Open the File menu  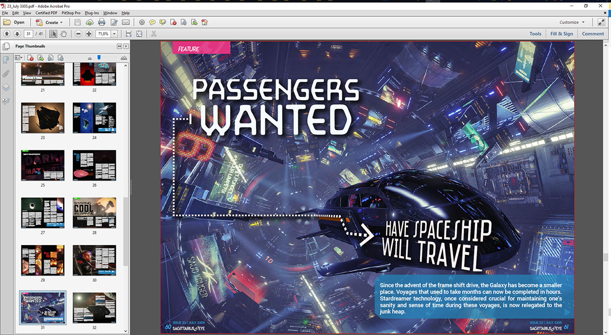[5, 13]
